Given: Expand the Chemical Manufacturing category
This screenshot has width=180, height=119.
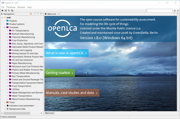Looking at the screenshot, I should click(x=7, y=37).
